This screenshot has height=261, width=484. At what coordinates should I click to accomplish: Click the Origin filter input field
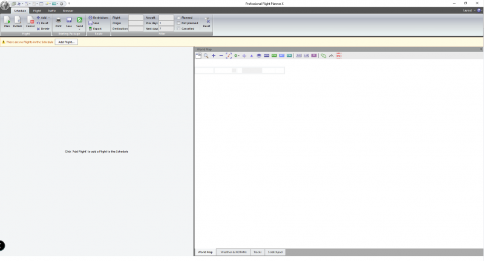point(136,23)
